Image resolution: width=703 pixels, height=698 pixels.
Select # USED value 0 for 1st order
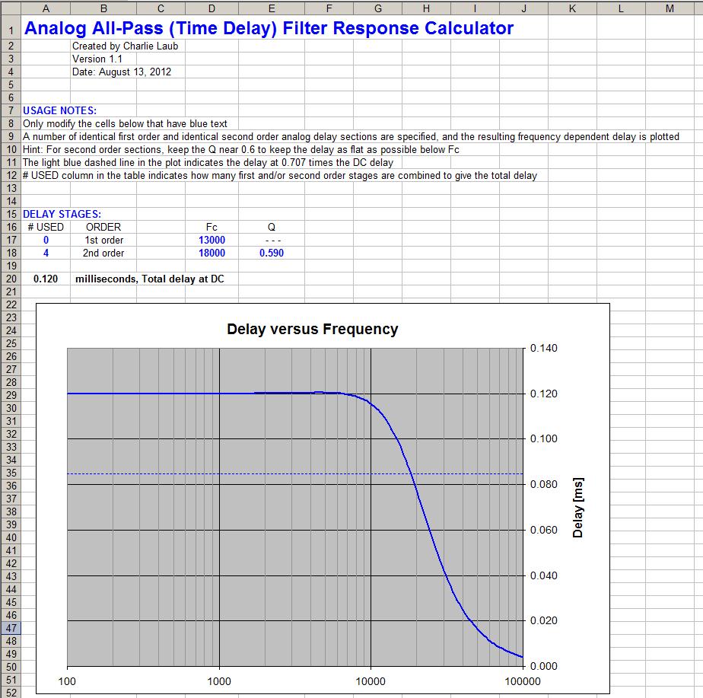pos(46,241)
